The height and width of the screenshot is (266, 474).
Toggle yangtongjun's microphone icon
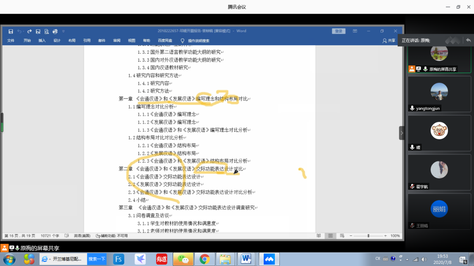pyautogui.click(x=412, y=108)
